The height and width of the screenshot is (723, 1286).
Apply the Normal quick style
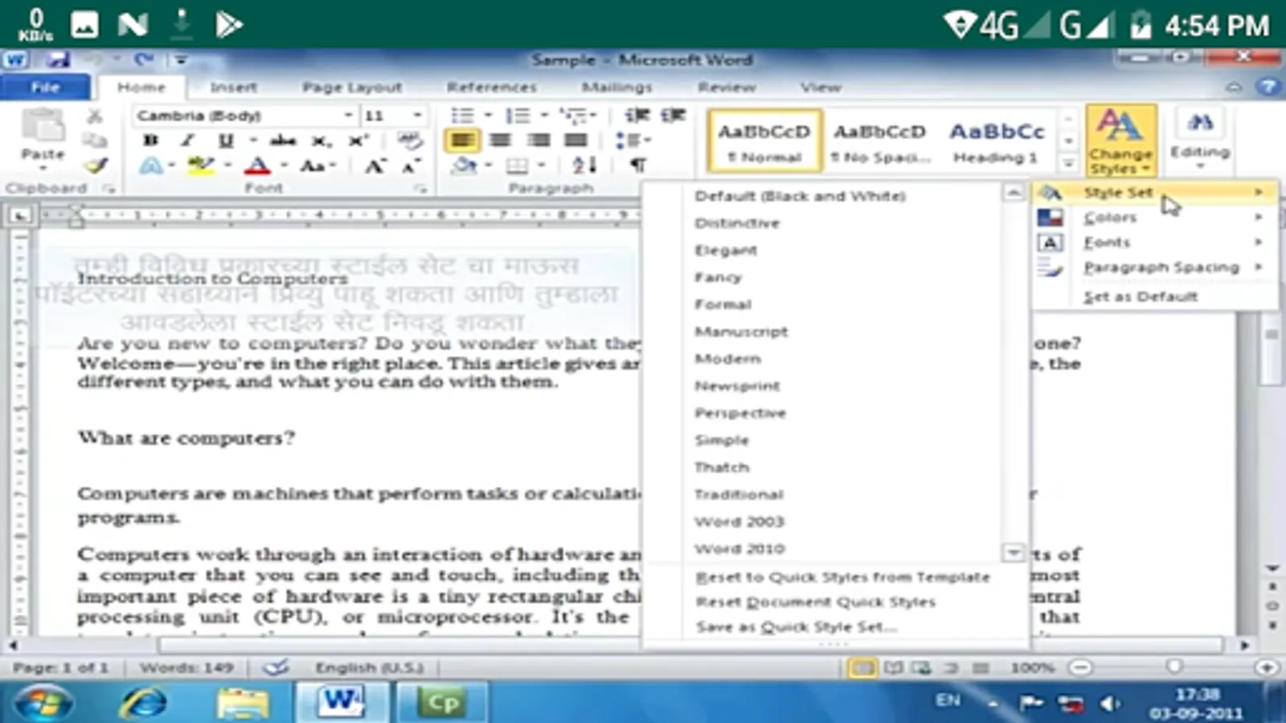[x=764, y=141]
